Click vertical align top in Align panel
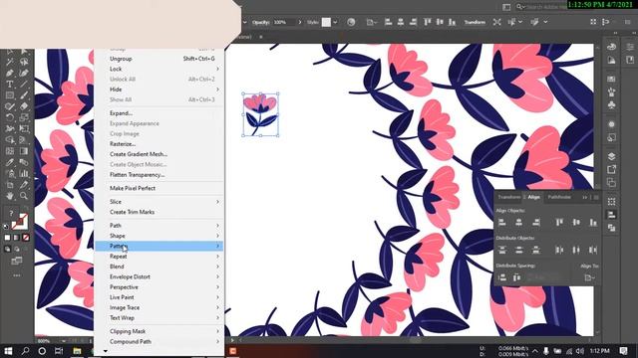Screen dimensions: 638x358 tap(559, 222)
